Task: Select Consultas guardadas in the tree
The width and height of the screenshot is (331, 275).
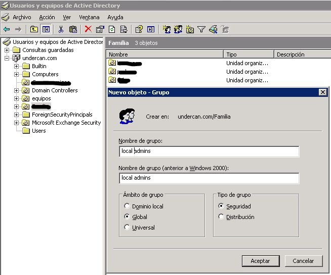Action: click(48, 50)
